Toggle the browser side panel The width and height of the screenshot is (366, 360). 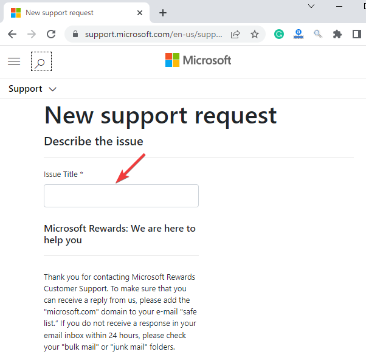(357, 34)
